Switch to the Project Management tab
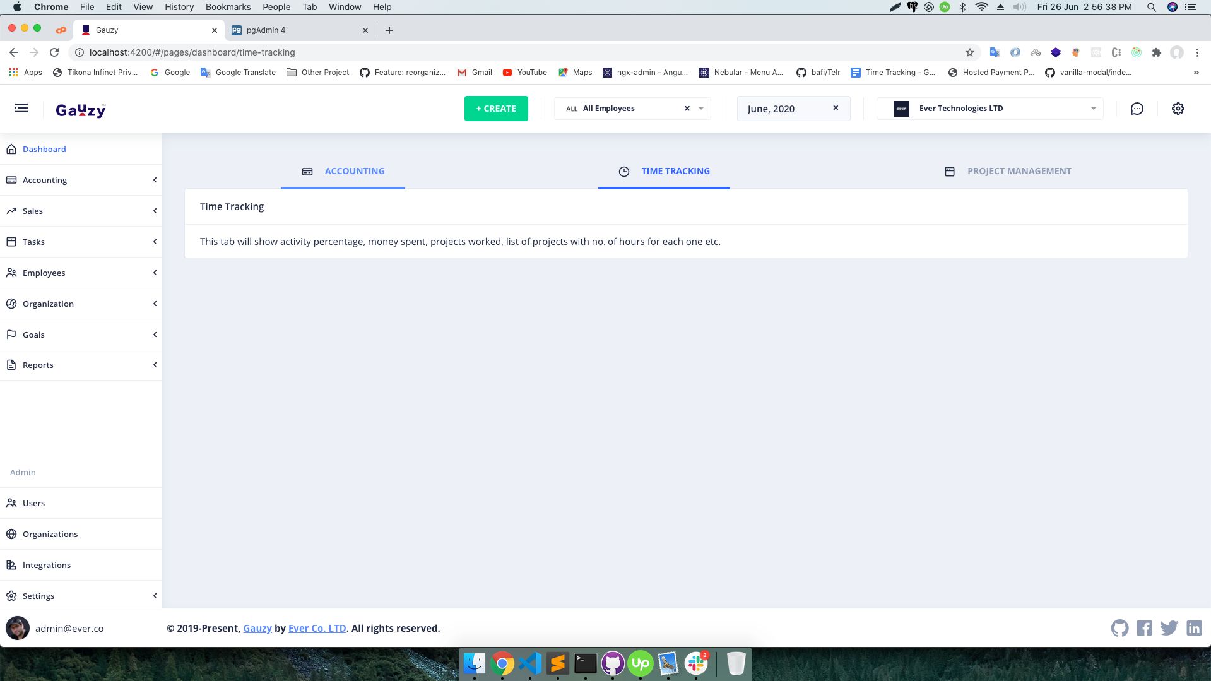 click(x=1008, y=171)
